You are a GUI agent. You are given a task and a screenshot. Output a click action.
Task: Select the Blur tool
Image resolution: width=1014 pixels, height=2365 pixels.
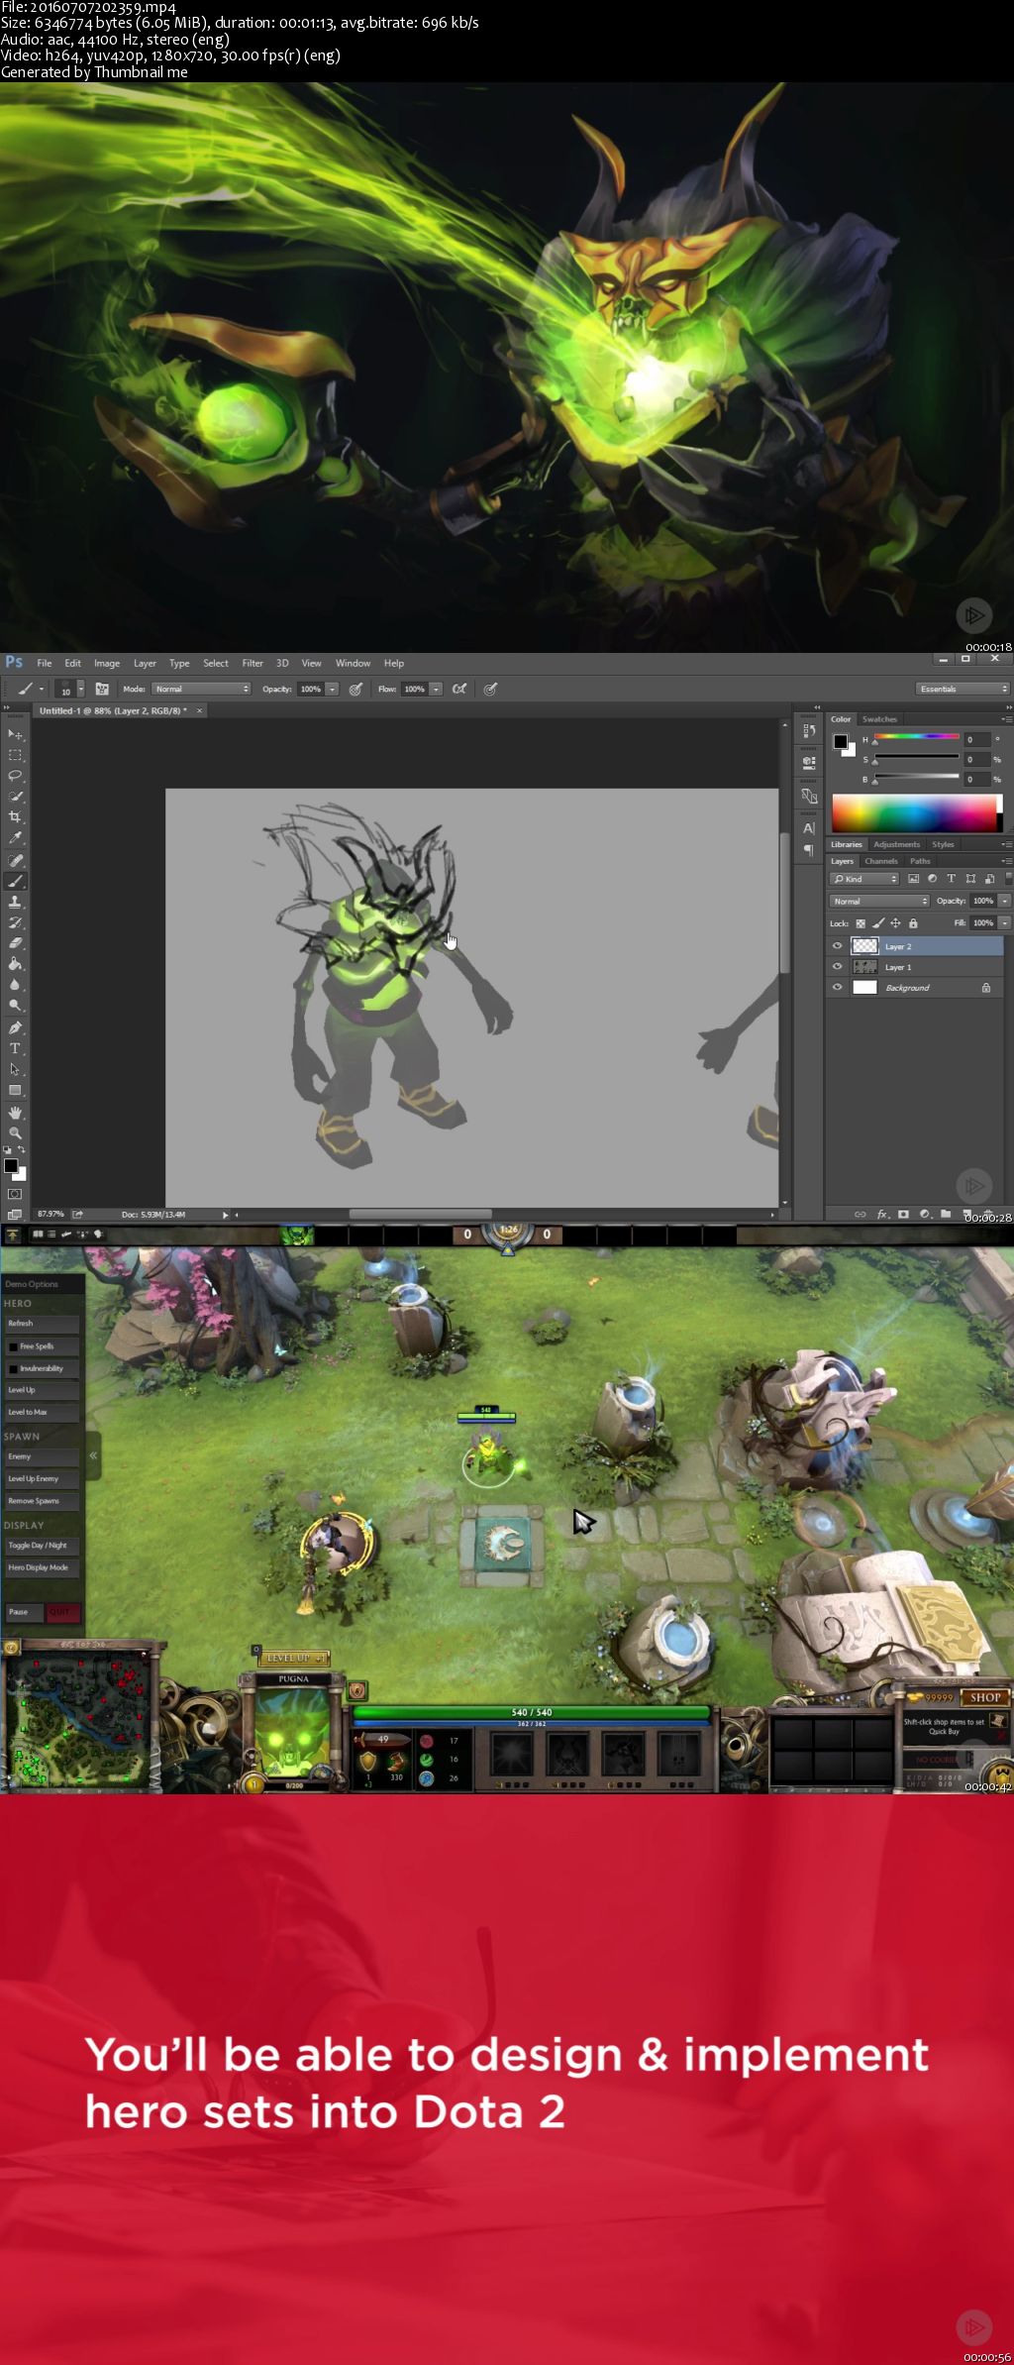(15, 985)
